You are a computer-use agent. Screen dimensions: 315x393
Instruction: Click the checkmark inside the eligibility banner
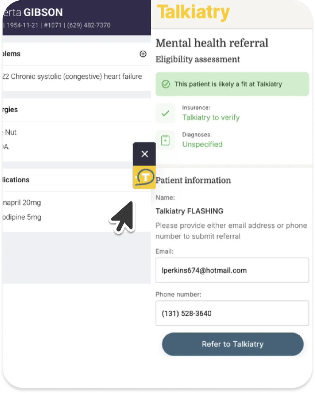(x=166, y=84)
